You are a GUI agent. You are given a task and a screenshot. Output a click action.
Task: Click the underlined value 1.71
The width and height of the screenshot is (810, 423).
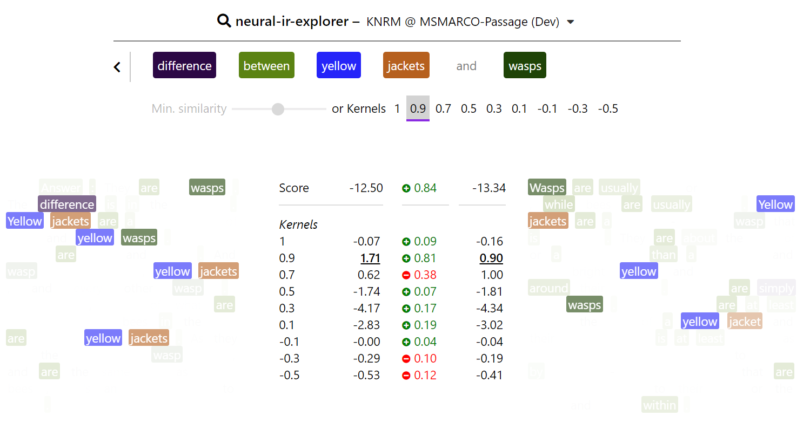[370, 258]
